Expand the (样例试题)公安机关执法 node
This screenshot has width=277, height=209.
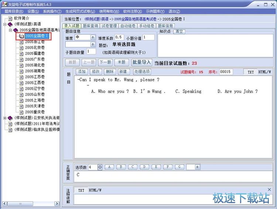click(x=5, y=118)
